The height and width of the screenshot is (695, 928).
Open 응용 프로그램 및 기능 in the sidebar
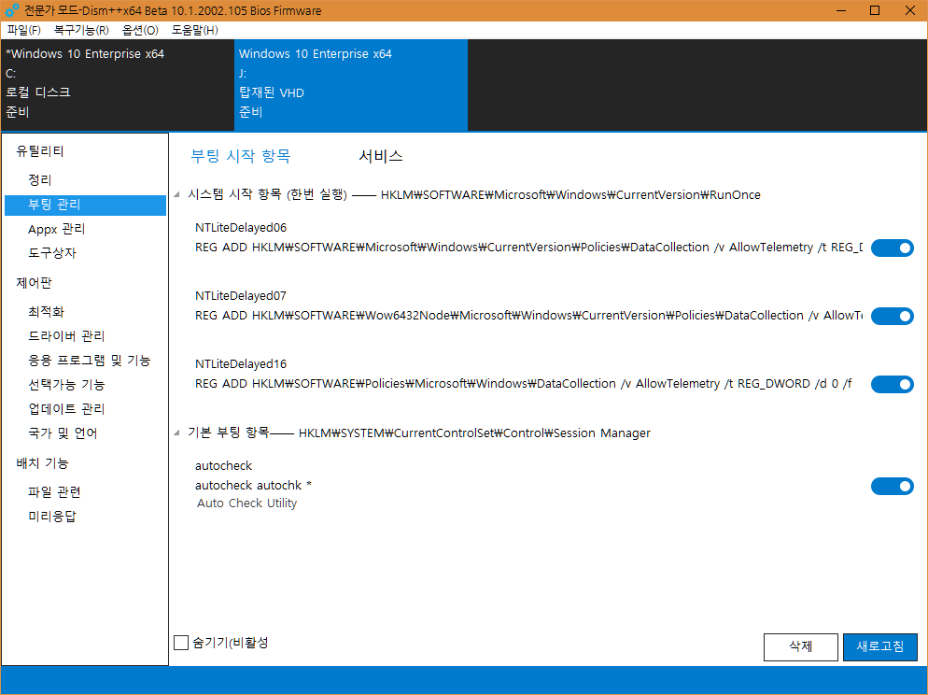coord(85,361)
